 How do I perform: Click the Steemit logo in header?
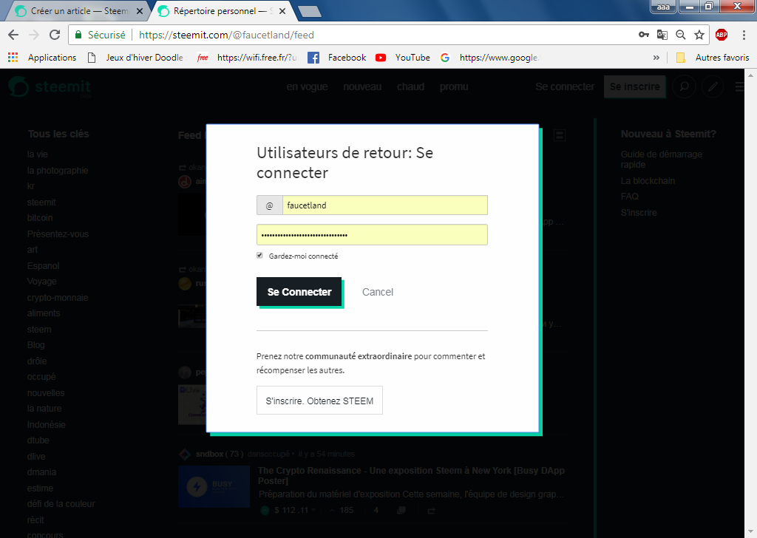[50, 87]
